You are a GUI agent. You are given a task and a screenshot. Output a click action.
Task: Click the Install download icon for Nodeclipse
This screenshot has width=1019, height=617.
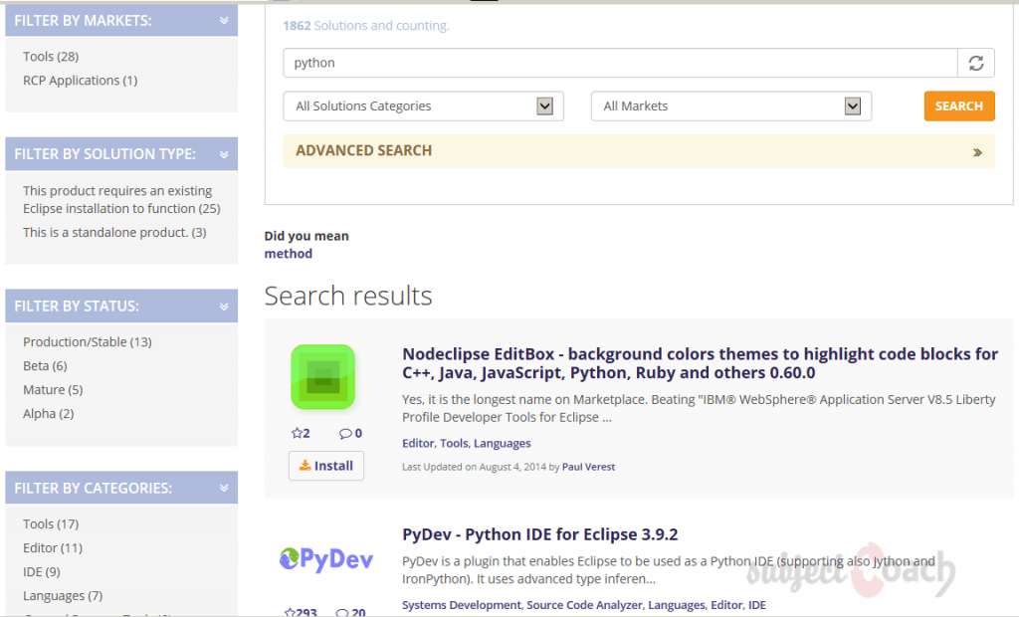click(306, 465)
